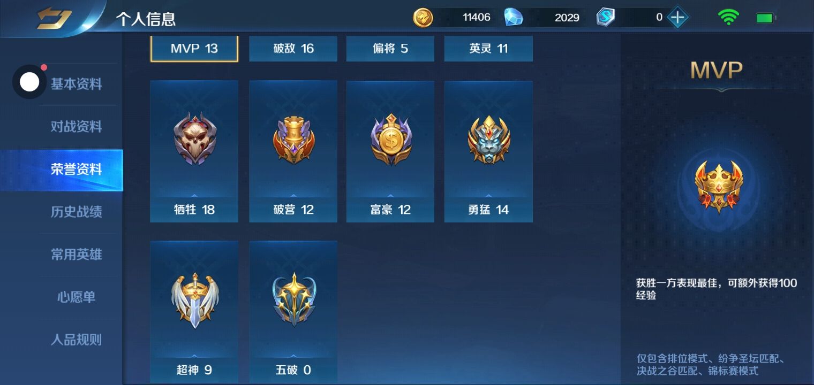The width and height of the screenshot is (814, 385).
Task: Select the 超神 winged sword badge
Action: [x=195, y=301]
